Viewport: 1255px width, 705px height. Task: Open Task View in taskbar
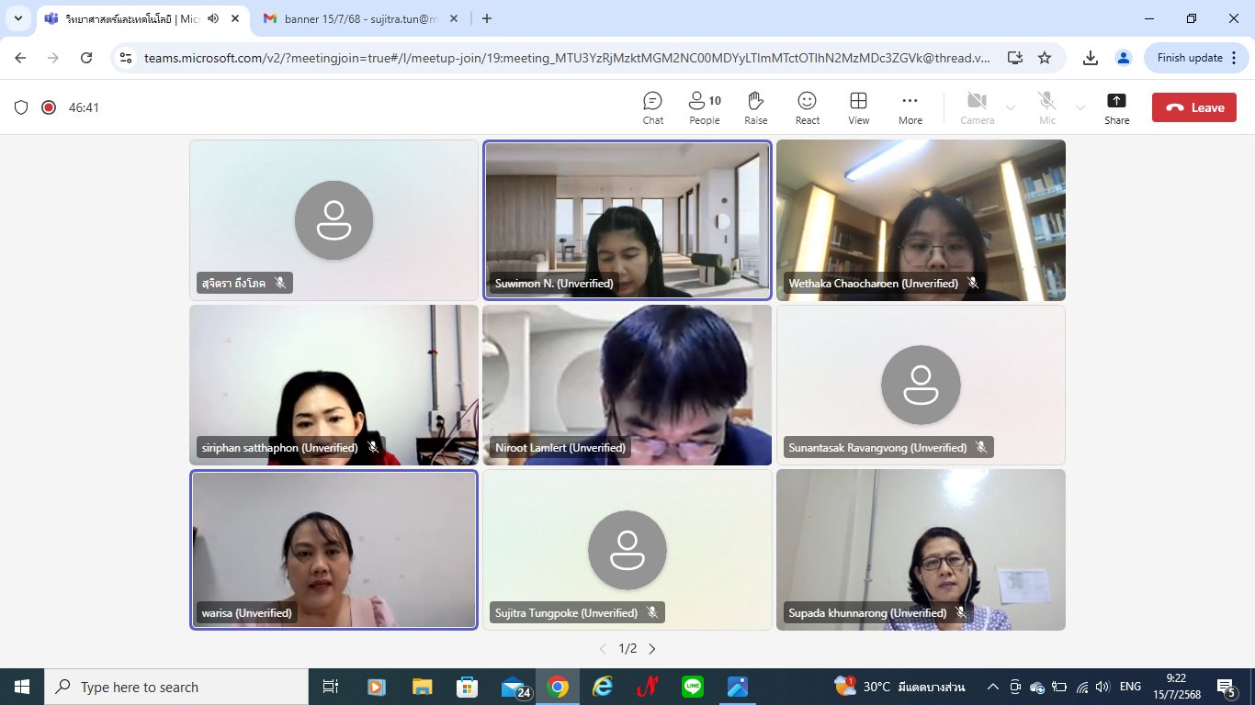331,687
